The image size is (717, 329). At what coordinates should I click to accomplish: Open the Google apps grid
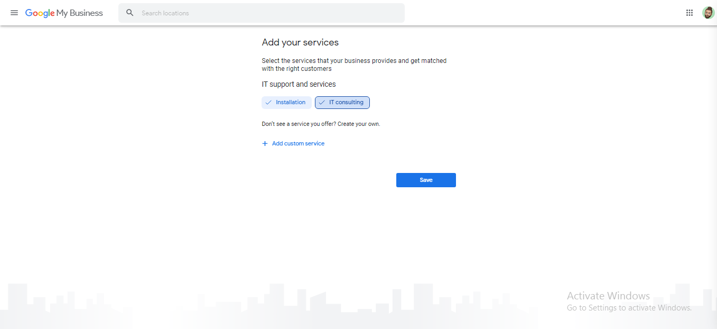[690, 13]
